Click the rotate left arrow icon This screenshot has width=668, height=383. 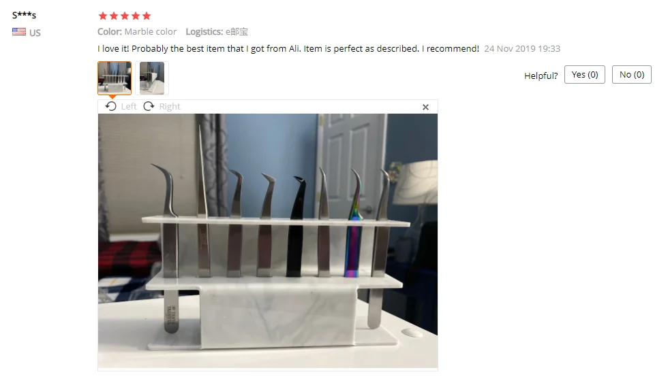pyautogui.click(x=110, y=106)
